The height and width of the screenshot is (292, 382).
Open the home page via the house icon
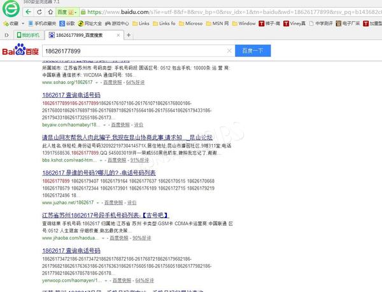click(50, 11)
